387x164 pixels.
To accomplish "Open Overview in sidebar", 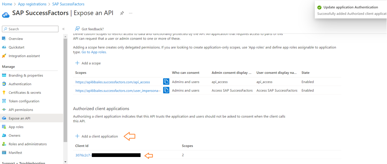I will click(x=16, y=39).
